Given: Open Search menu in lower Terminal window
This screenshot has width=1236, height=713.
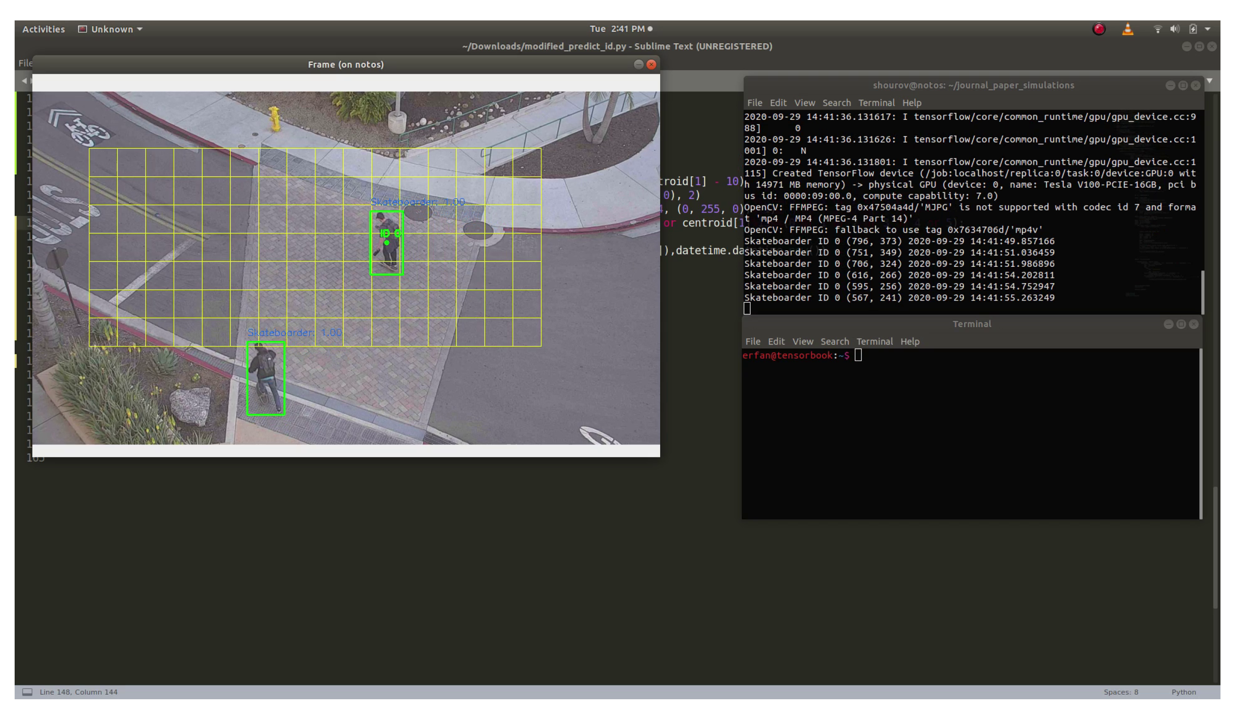Looking at the screenshot, I should click(x=834, y=341).
